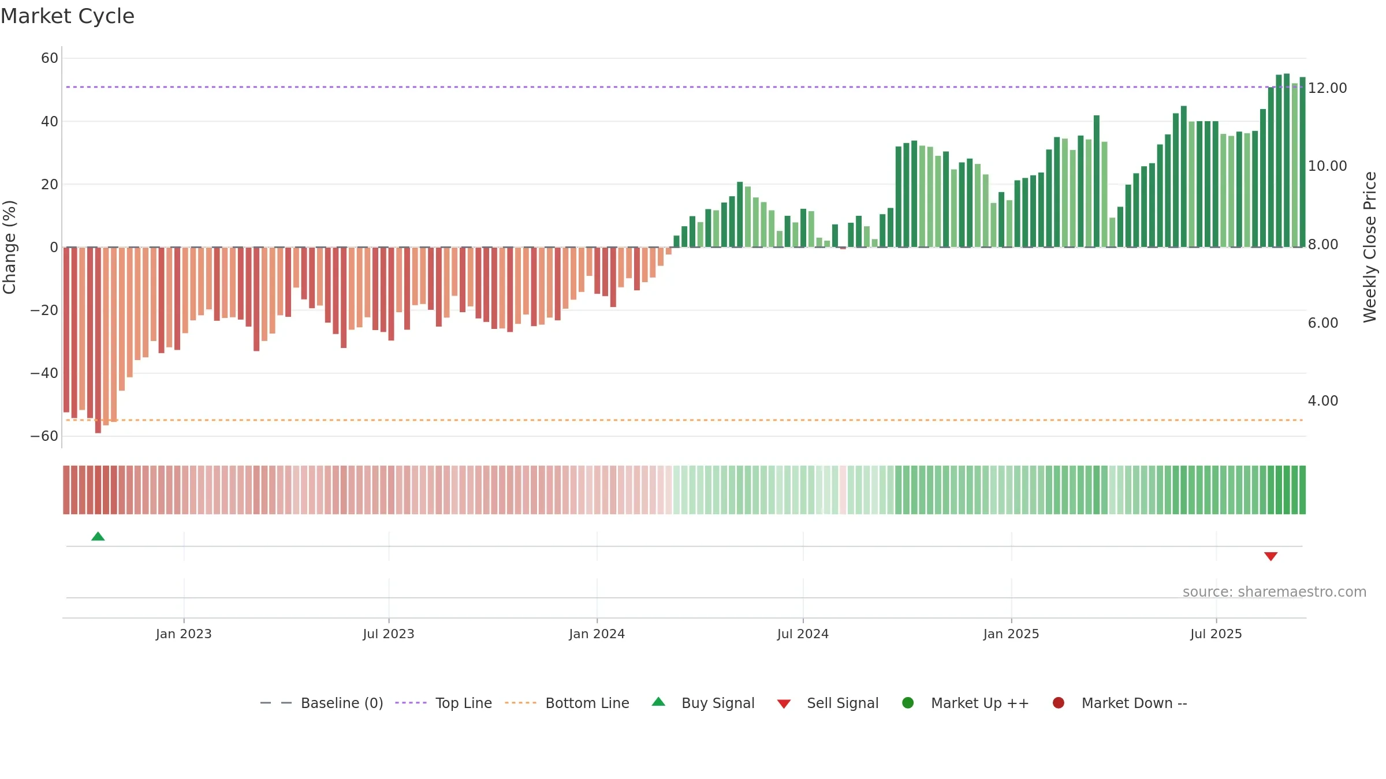Click the dark red circle icon in the legend
Screen dimensions: 1386x779
[1059, 703]
